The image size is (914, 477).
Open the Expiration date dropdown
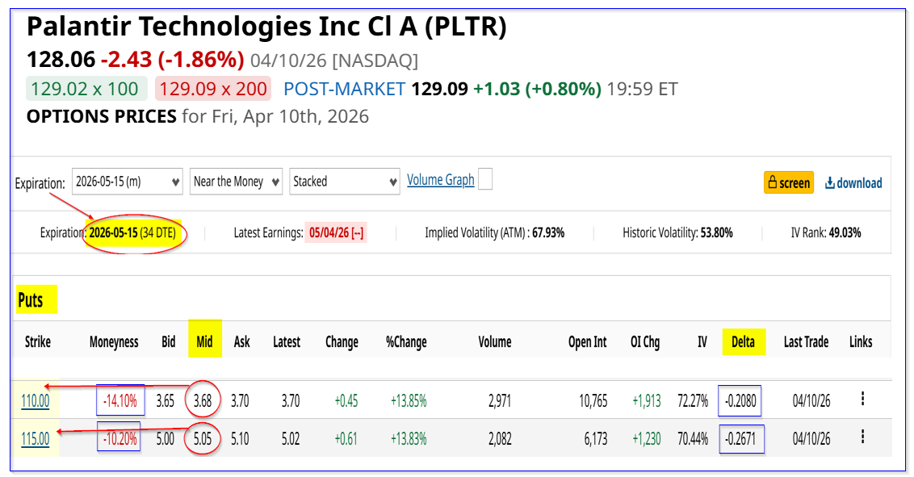click(x=128, y=182)
